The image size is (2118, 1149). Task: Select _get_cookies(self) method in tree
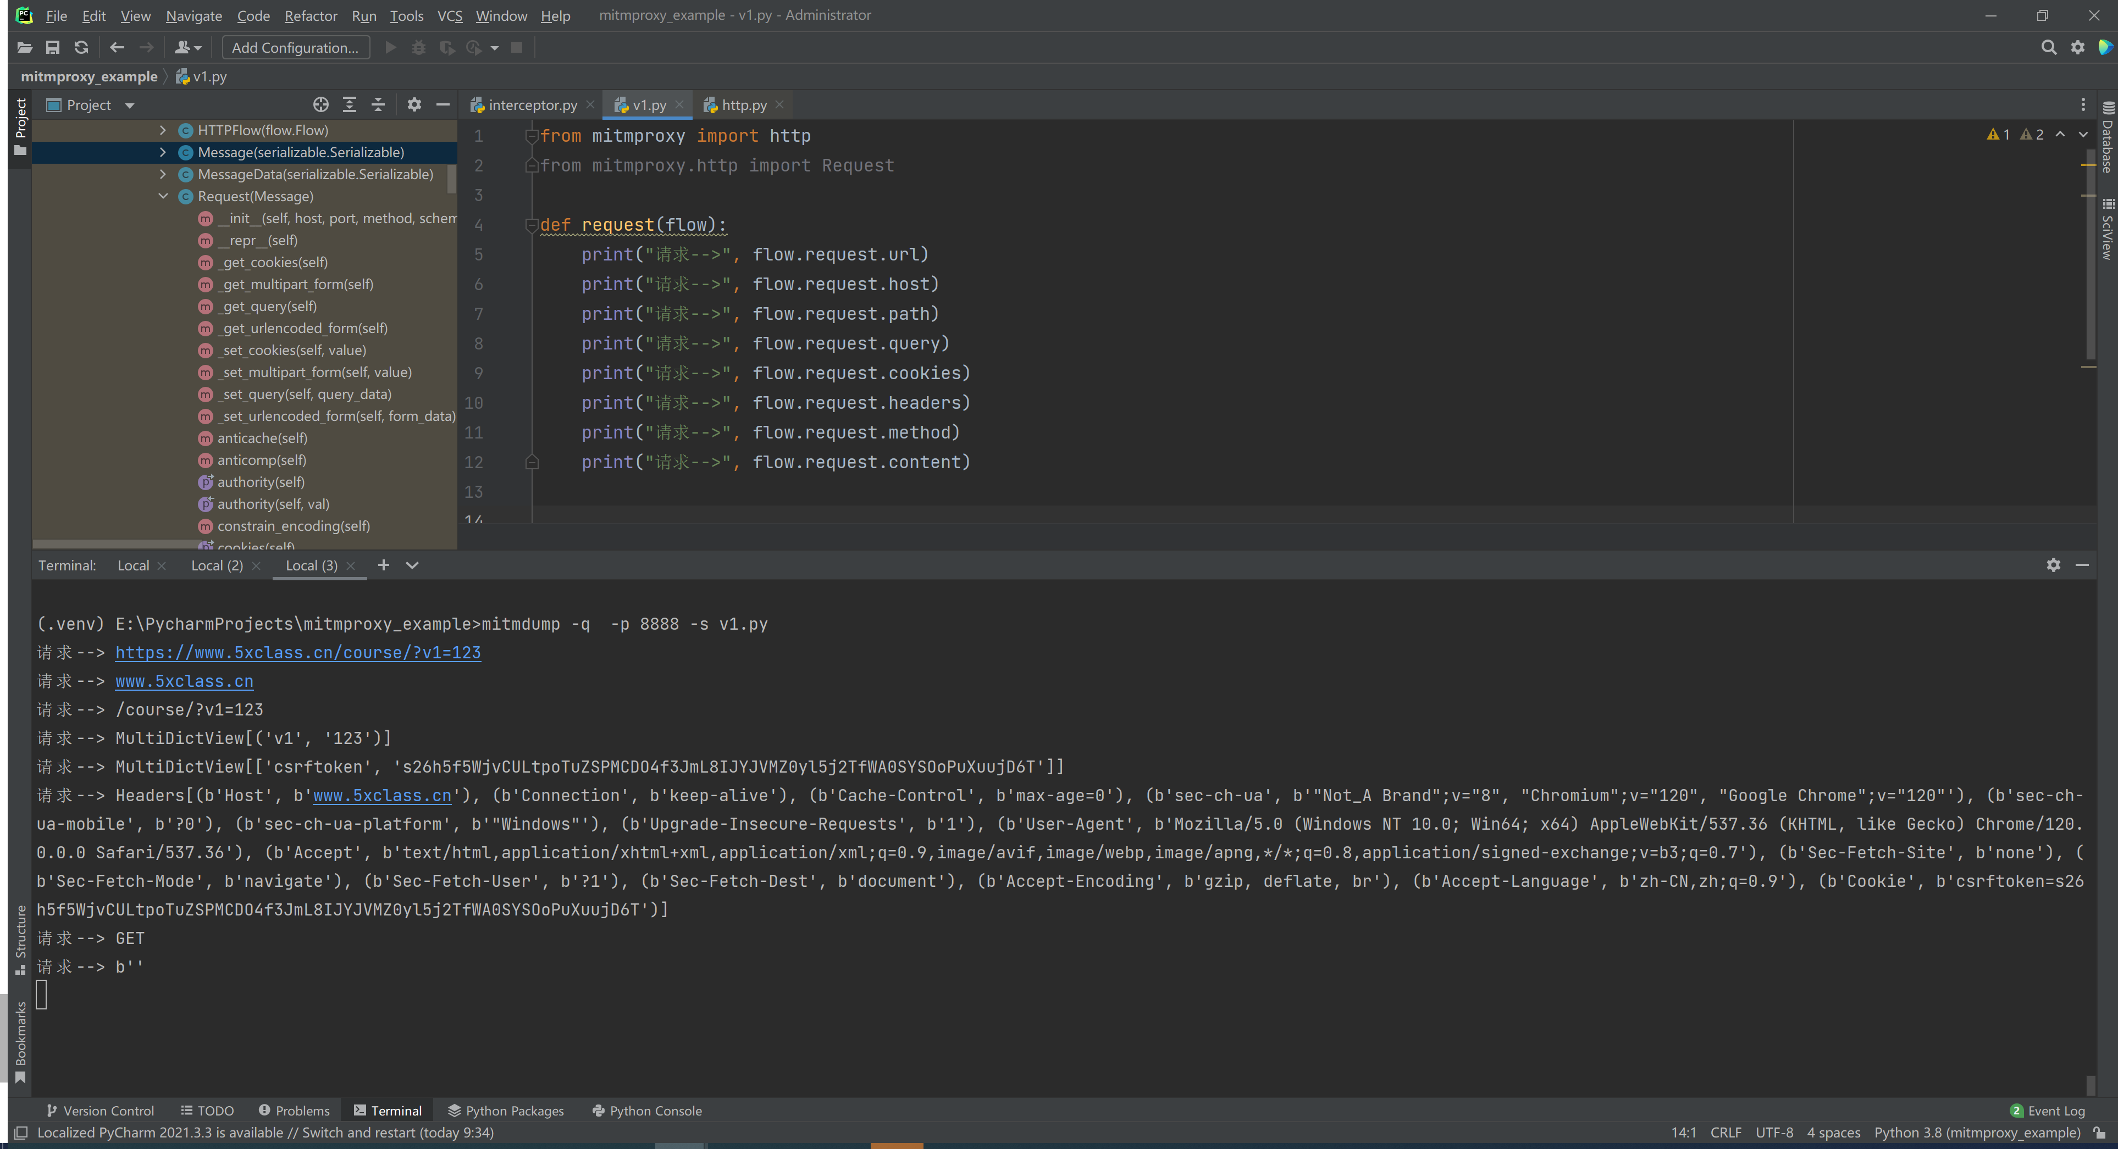point(272,262)
